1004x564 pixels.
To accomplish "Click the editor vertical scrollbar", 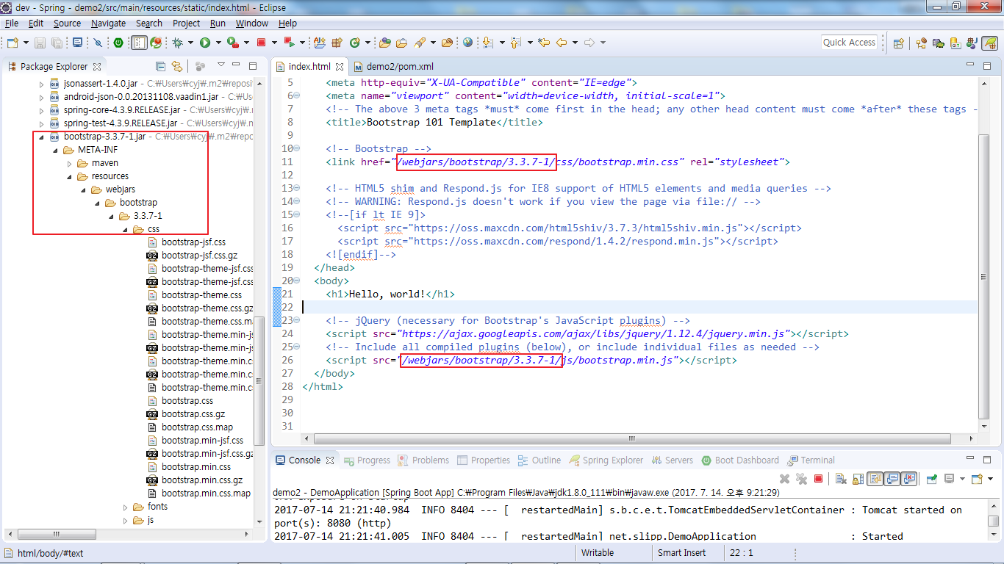I will pos(984,276).
